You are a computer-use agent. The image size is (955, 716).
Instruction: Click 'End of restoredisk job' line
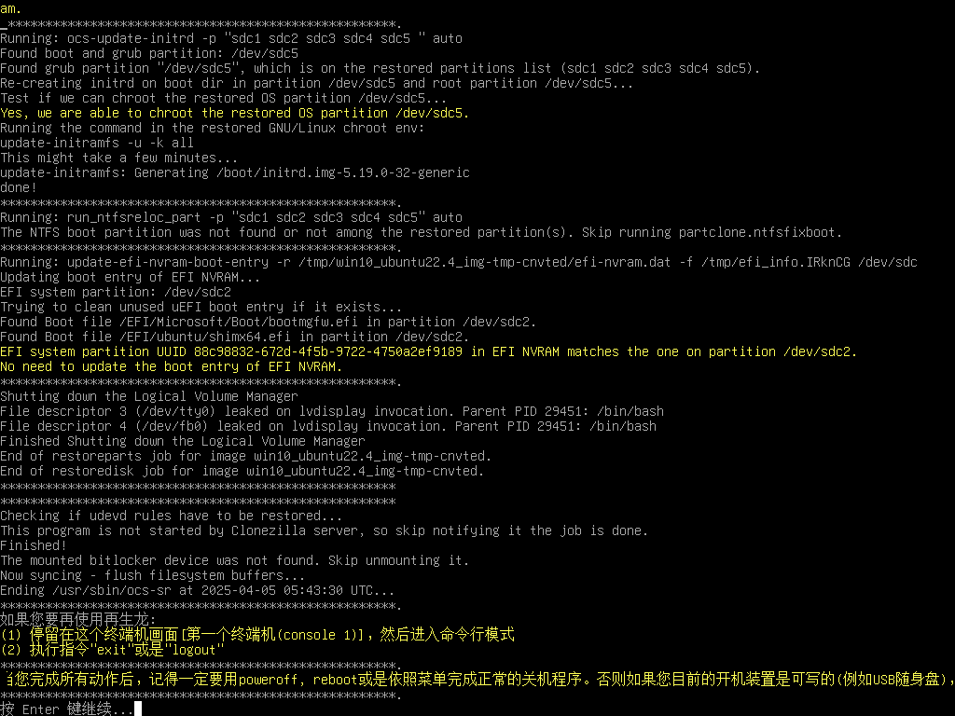click(x=242, y=471)
